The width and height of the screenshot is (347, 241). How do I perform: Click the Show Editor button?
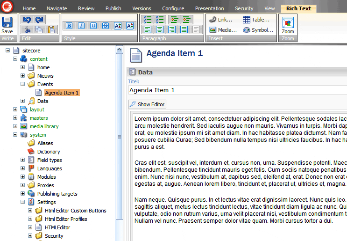[x=147, y=104]
